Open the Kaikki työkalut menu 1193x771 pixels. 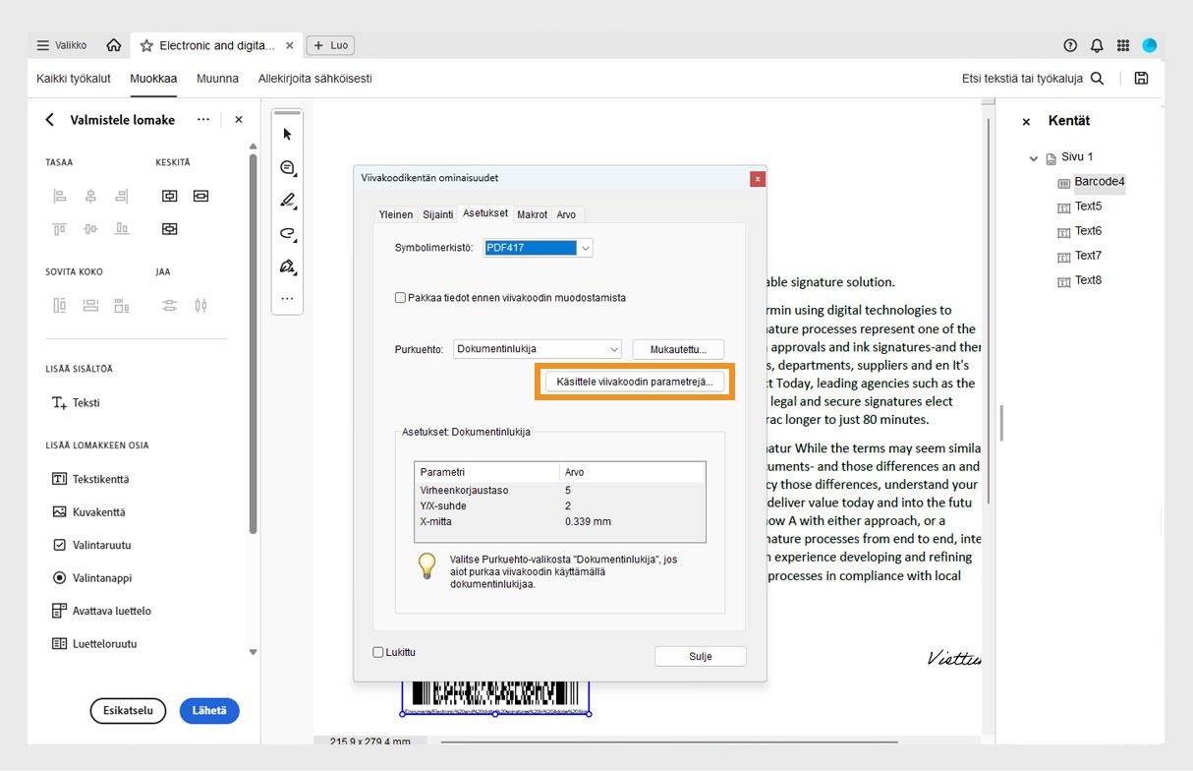click(x=74, y=78)
